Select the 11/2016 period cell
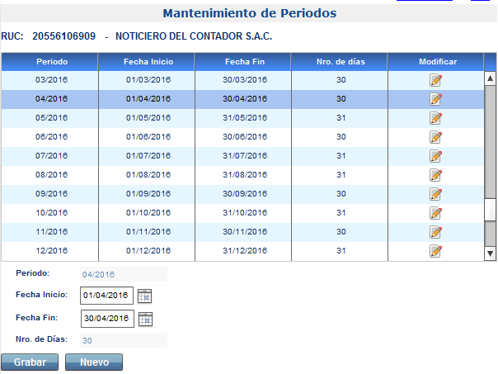The image size is (498, 374). point(49,232)
